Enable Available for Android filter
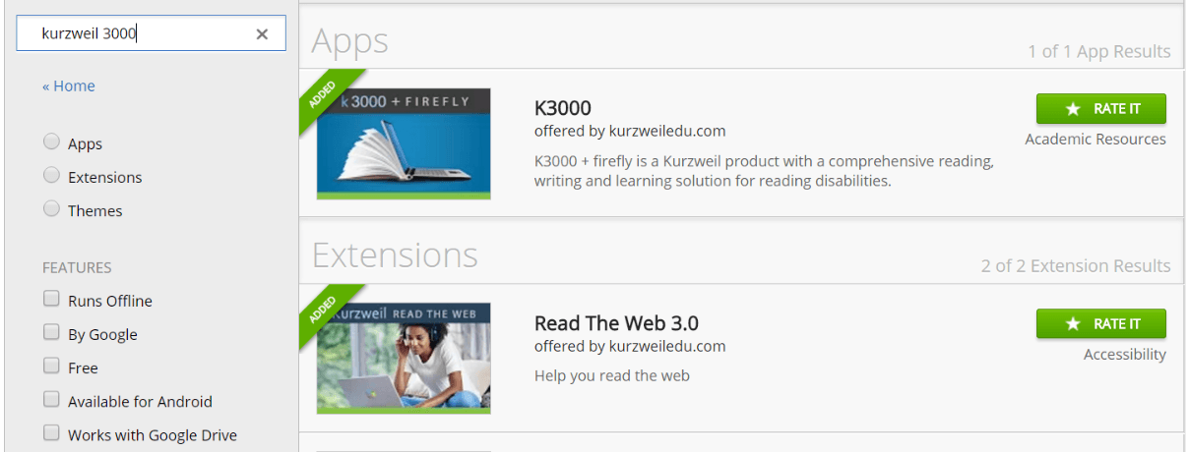Viewport: 1189px width, 452px height. [51, 400]
